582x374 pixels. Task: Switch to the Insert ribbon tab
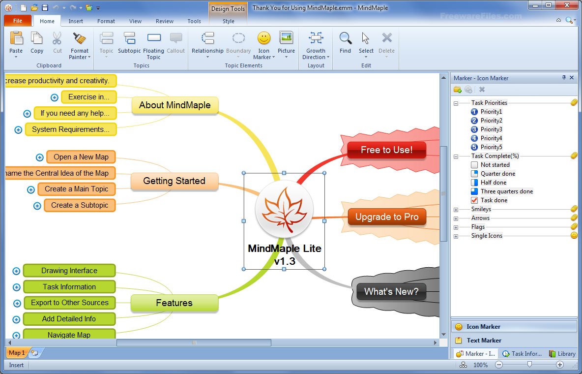[76, 21]
